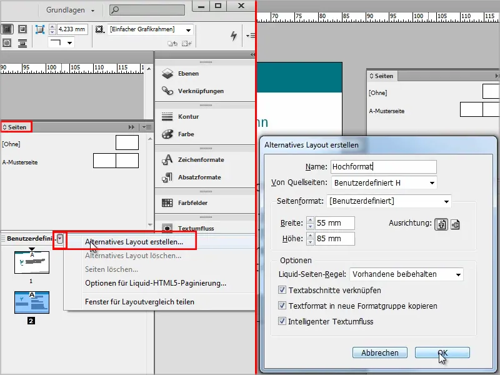Choose Alternatives Layout erstellen menu entry
The image size is (500, 375).
134,242
